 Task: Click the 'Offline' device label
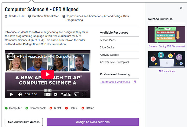90,108
